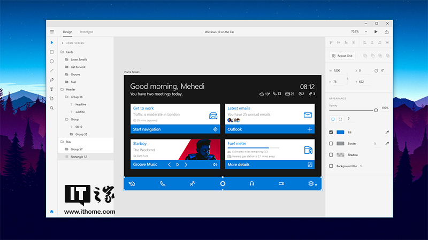The image size is (428, 240).
Task: Select the Rectangle 12 layer
Action: click(x=86, y=157)
